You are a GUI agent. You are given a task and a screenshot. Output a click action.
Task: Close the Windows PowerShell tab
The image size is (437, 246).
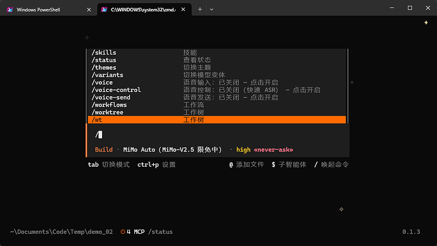coord(89,10)
